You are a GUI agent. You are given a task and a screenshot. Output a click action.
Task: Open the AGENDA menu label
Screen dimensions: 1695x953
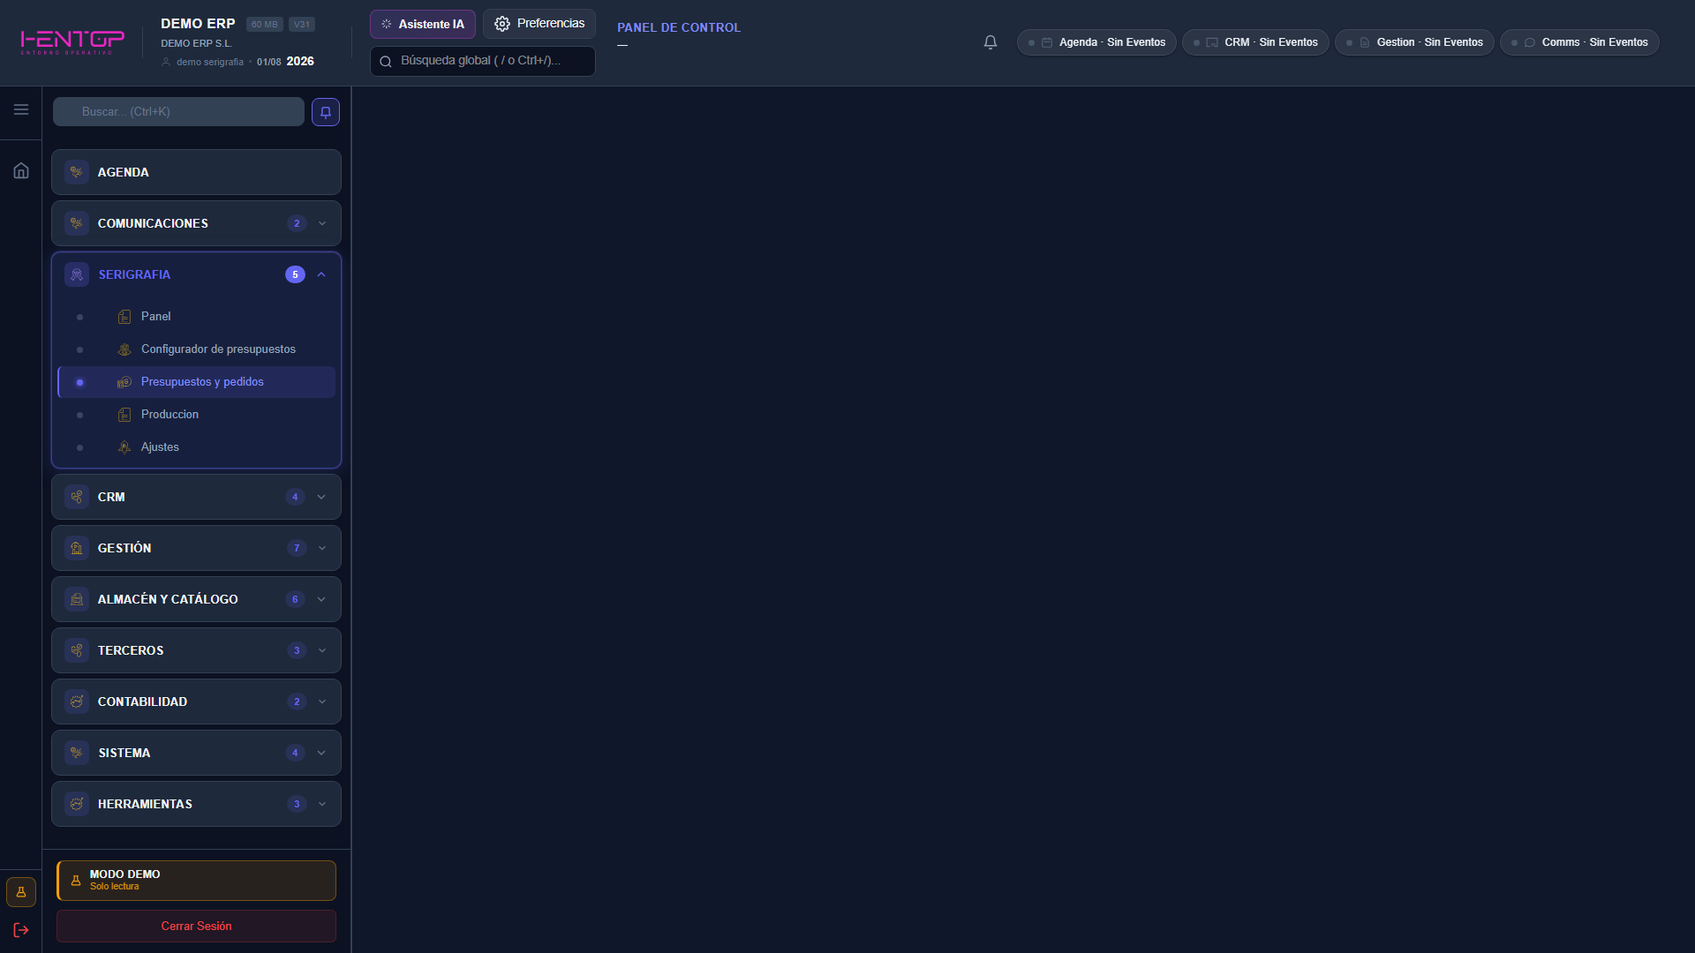[x=124, y=172]
